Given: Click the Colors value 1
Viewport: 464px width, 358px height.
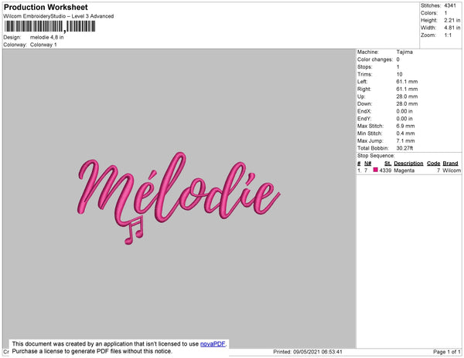Looking at the screenshot, I should tap(445, 13).
